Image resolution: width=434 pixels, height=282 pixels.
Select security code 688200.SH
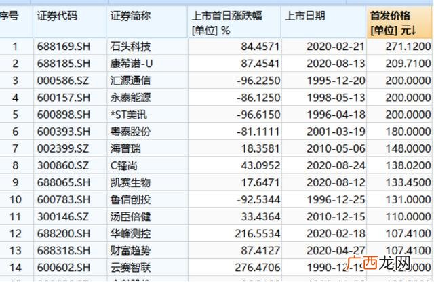64,234
